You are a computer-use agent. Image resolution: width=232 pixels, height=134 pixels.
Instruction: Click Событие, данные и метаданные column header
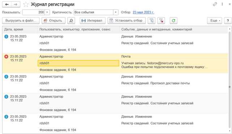[x=174, y=30]
